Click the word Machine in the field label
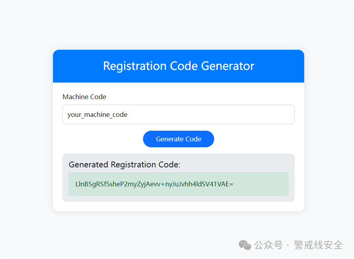The width and height of the screenshot is (354, 259). pyautogui.click(x=75, y=97)
